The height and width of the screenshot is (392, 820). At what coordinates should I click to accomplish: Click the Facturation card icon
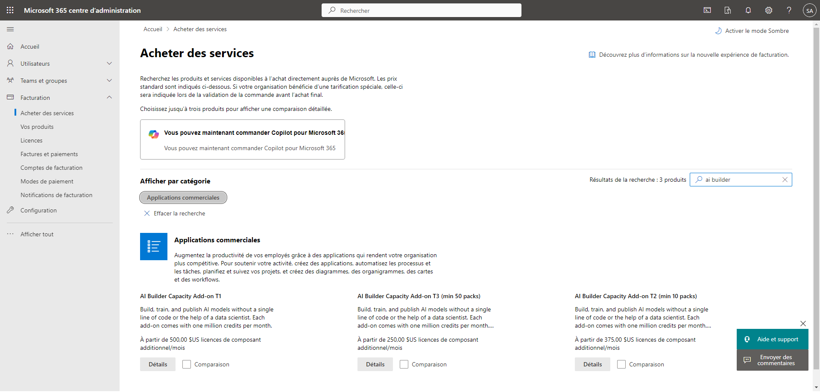[10, 97]
